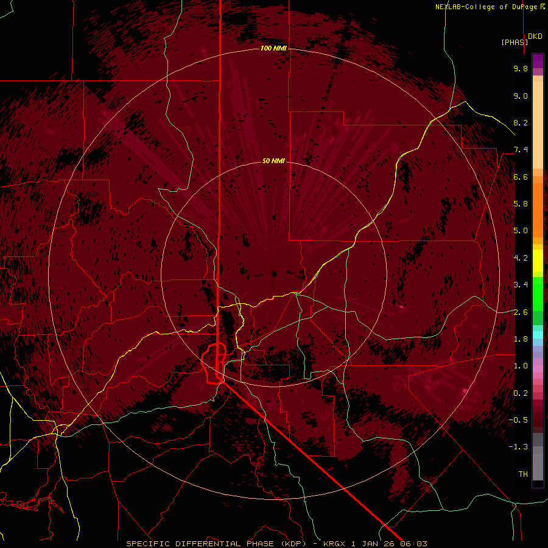Click the DKD product code label
The image size is (548, 548).
point(535,37)
